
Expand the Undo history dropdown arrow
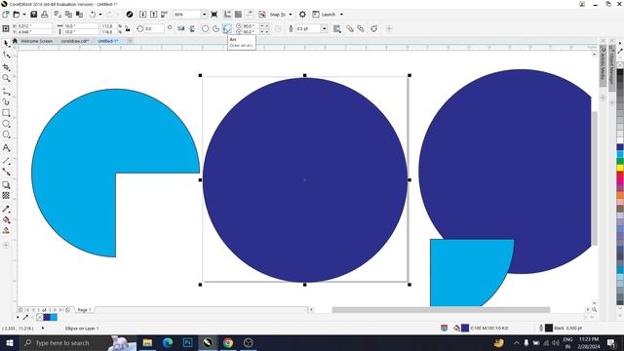[x=99, y=15]
